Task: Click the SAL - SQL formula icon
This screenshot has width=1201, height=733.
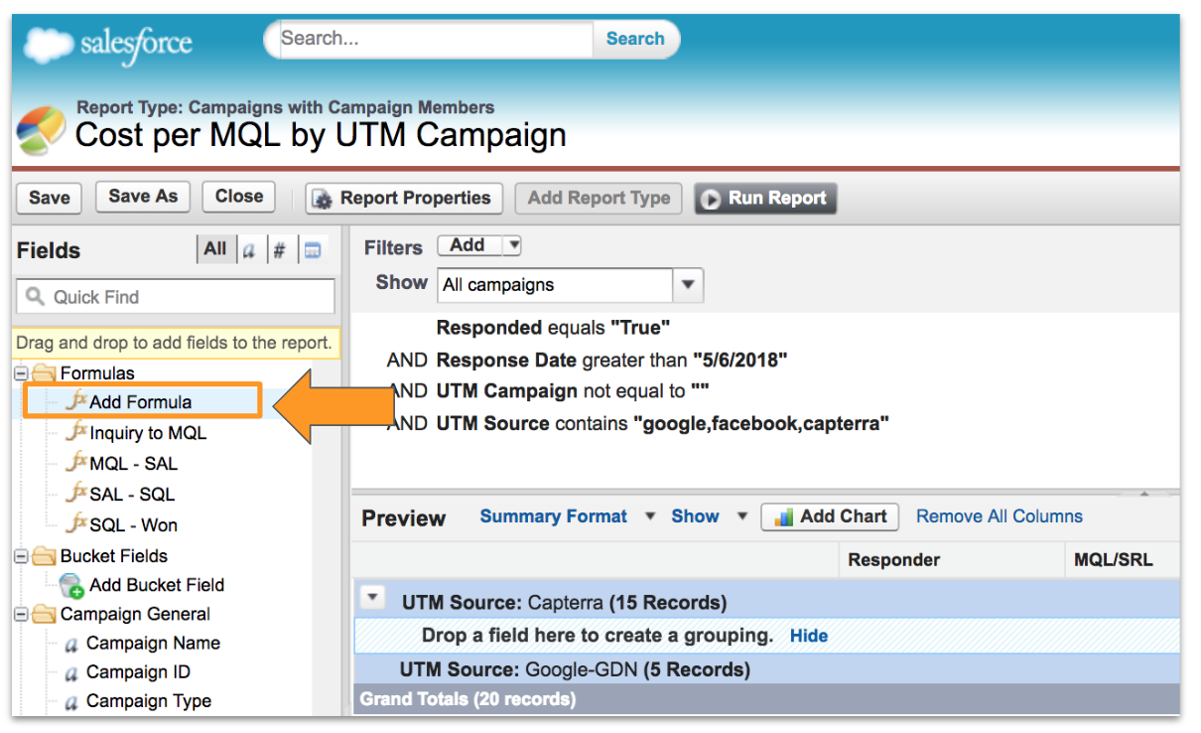Action: [75, 494]
